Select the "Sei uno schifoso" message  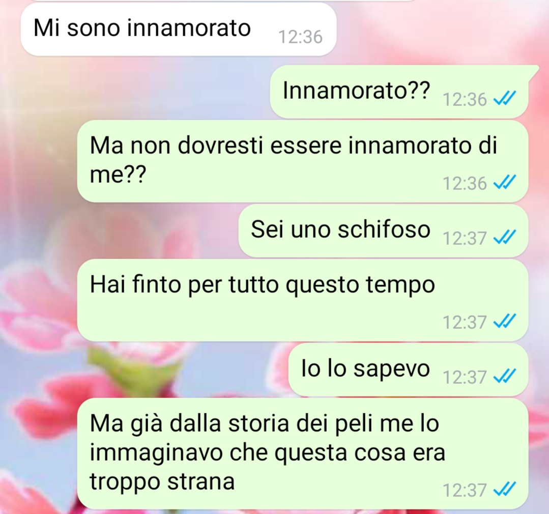[x=384, y=231]
